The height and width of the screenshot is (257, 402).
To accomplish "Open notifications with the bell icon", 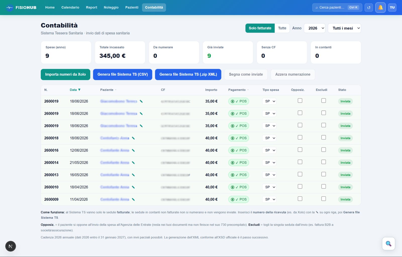I will point(380,8).
